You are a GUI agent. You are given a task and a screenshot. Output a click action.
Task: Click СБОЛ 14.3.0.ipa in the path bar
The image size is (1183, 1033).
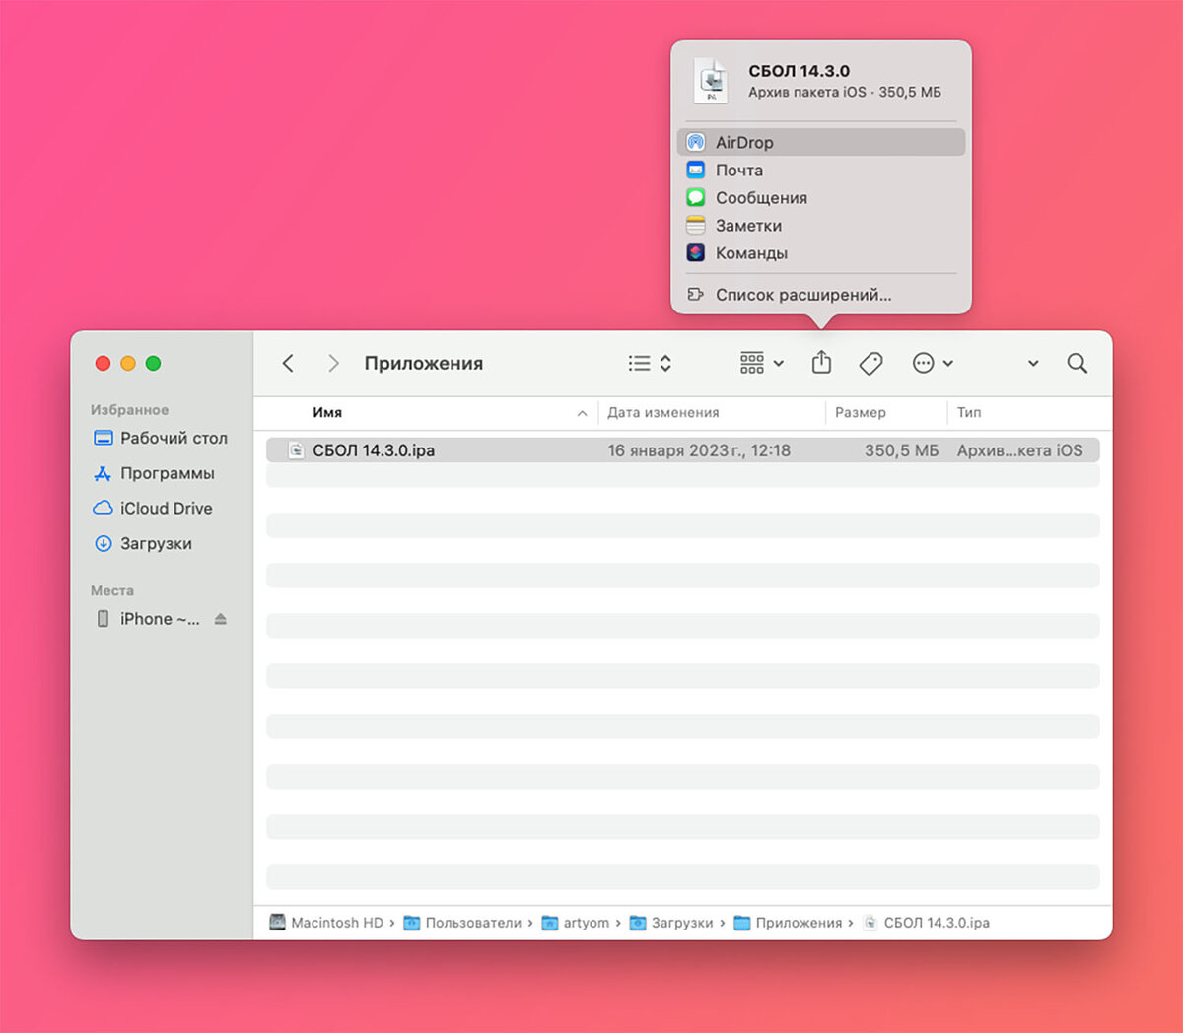(x=926, y=923)
